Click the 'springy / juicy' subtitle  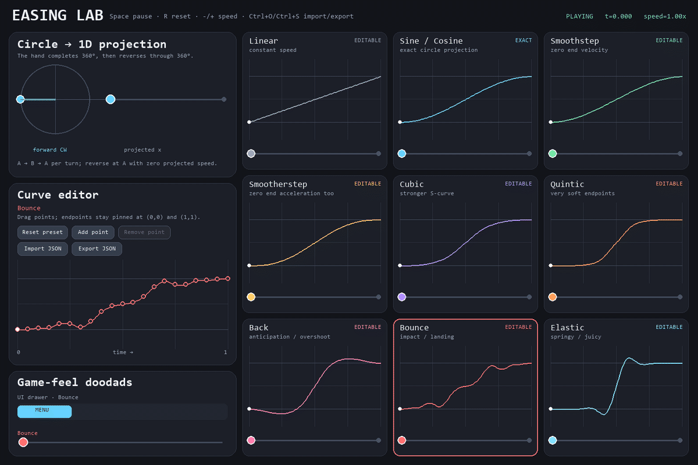(576, 337)
